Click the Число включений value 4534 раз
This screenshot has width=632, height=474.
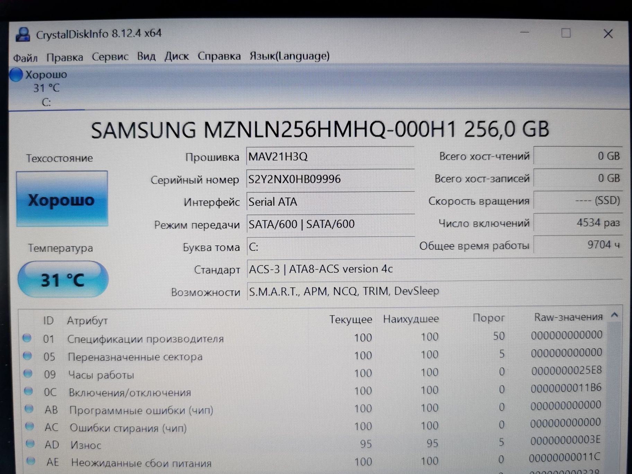578,222
